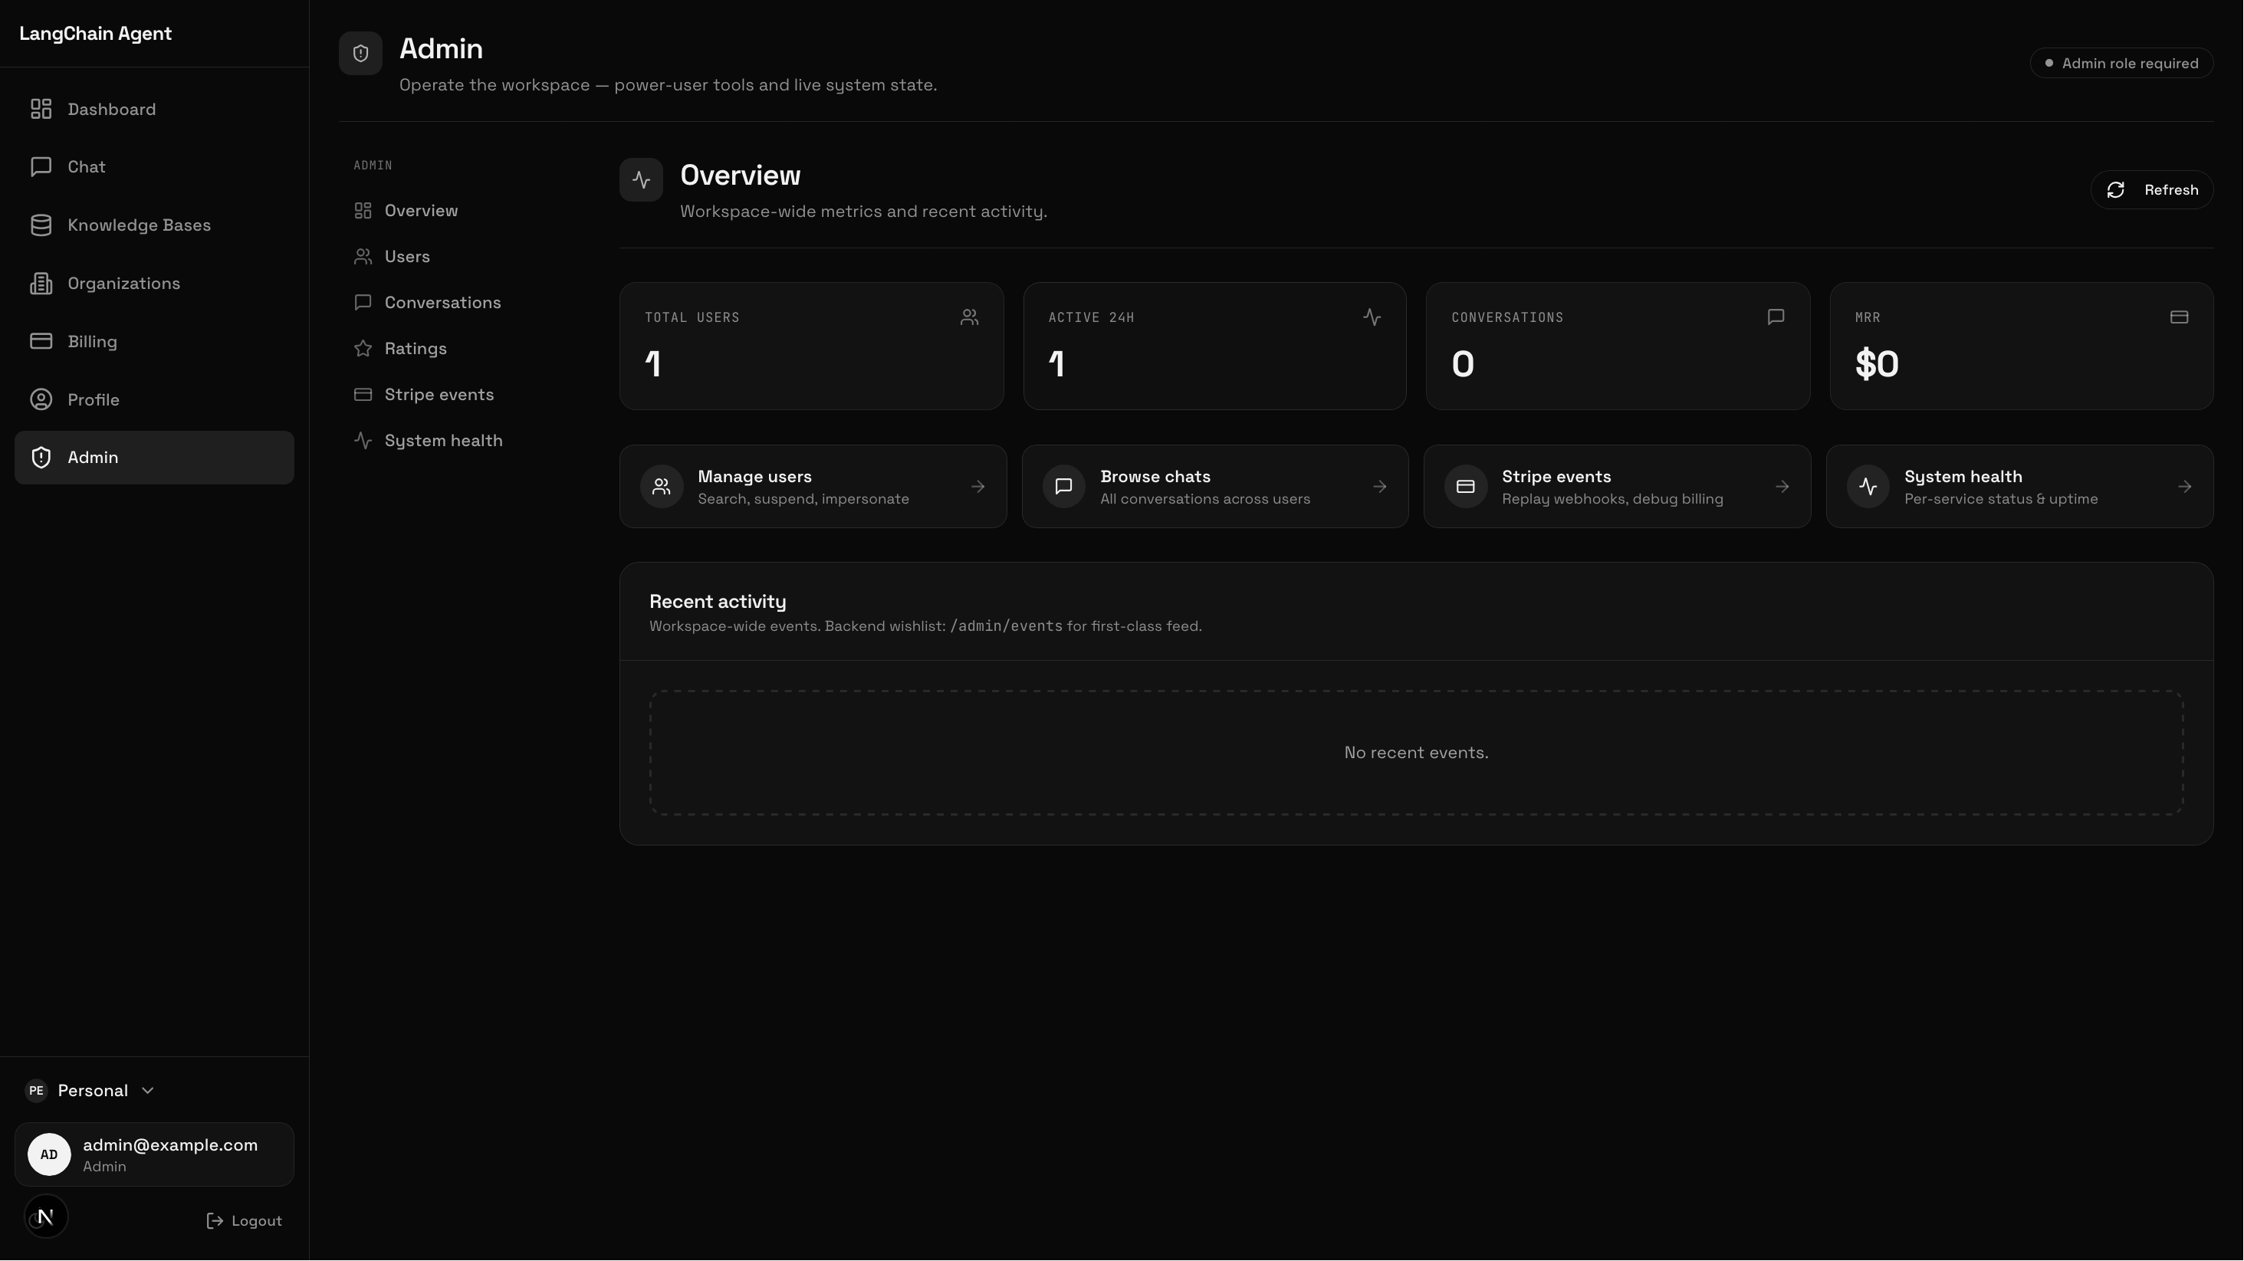
Task: Open Stripe events in admin submenu
Action: click(x=424, y=396)
